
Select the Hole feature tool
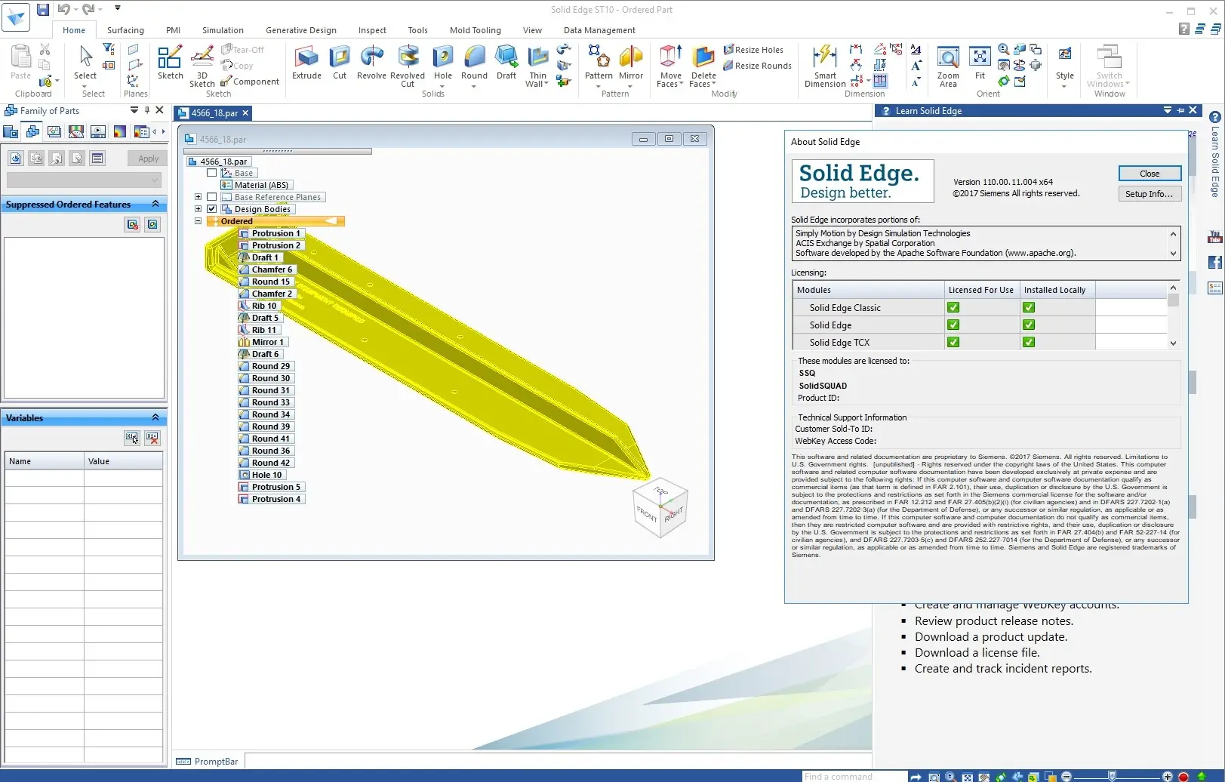443,62
